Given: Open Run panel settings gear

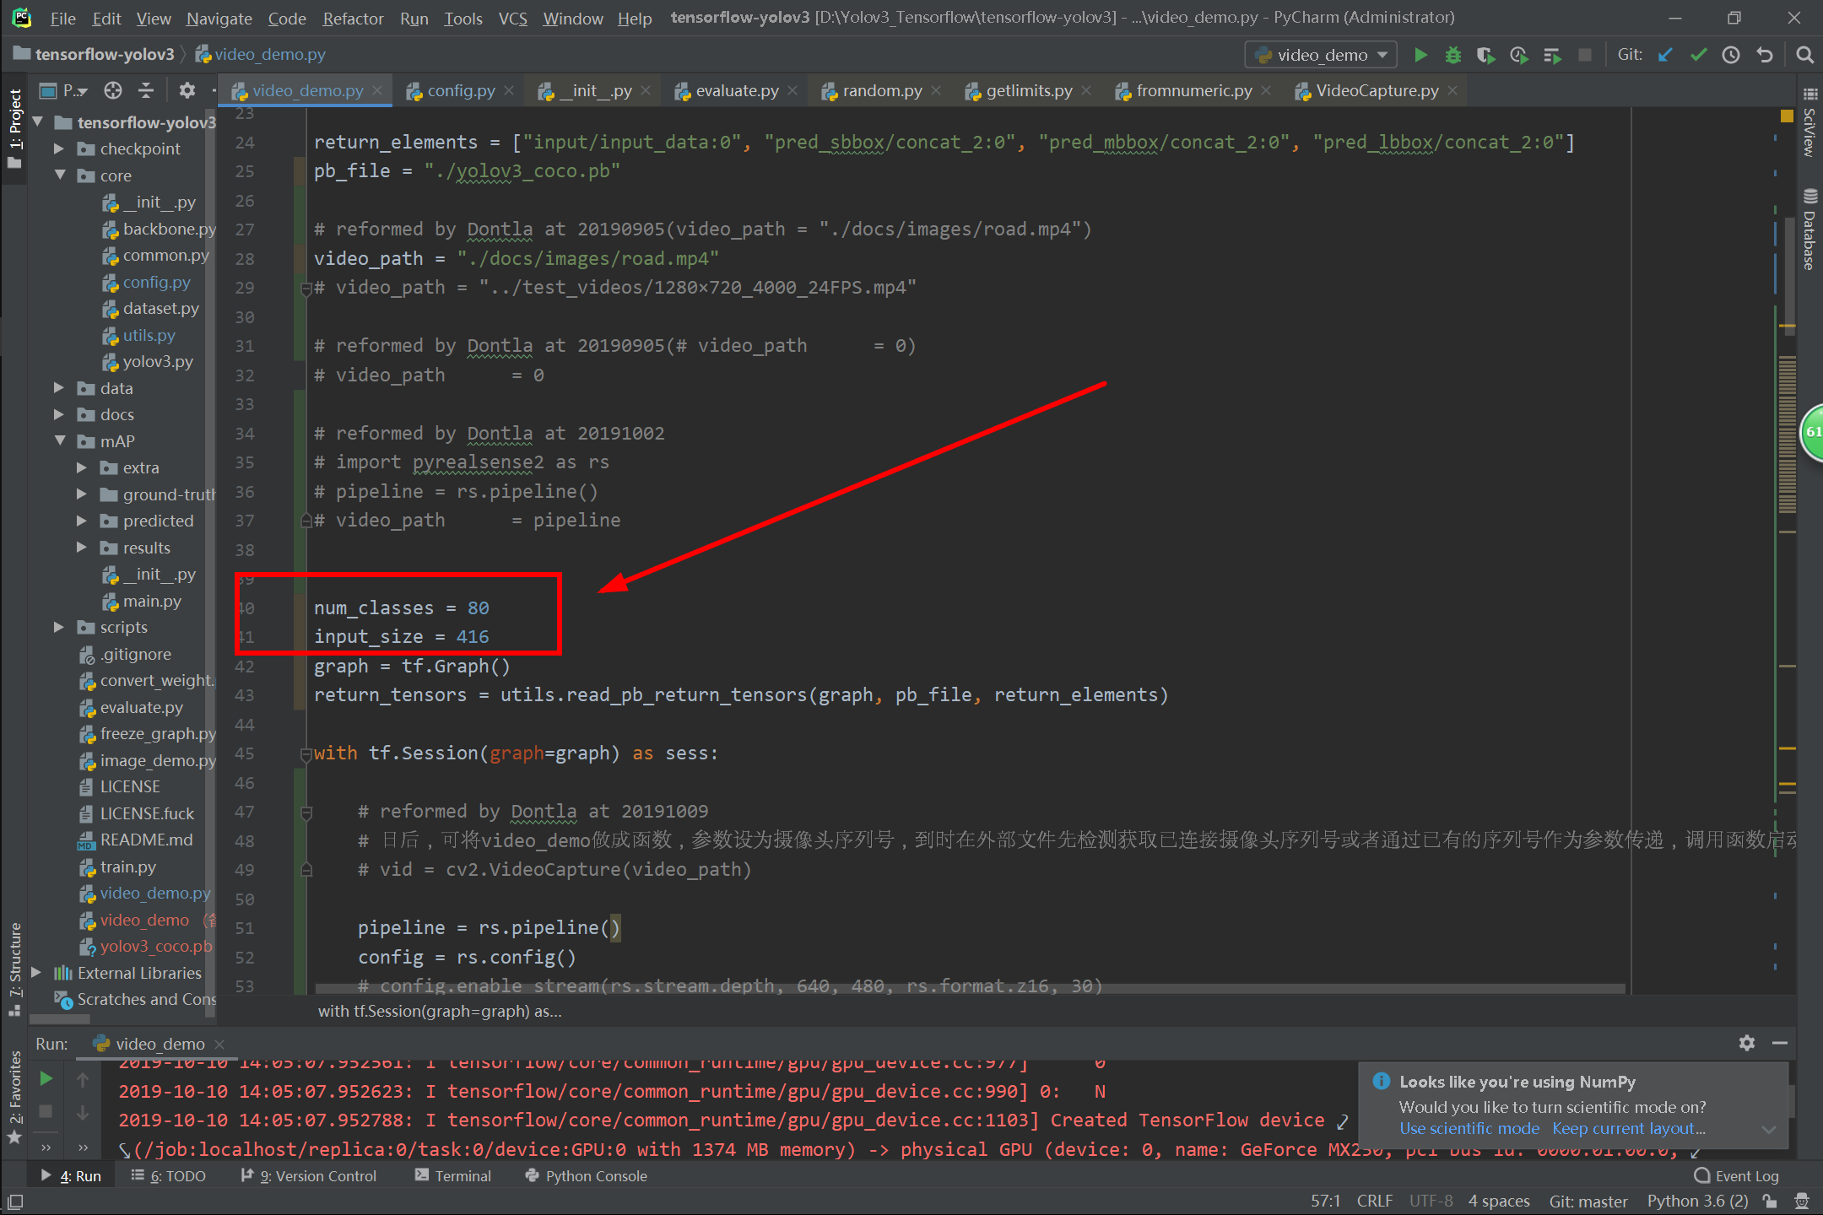Looking at the screenshot, I should (1746, 1043).
